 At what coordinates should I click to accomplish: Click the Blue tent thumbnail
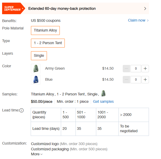pos(36,80)
